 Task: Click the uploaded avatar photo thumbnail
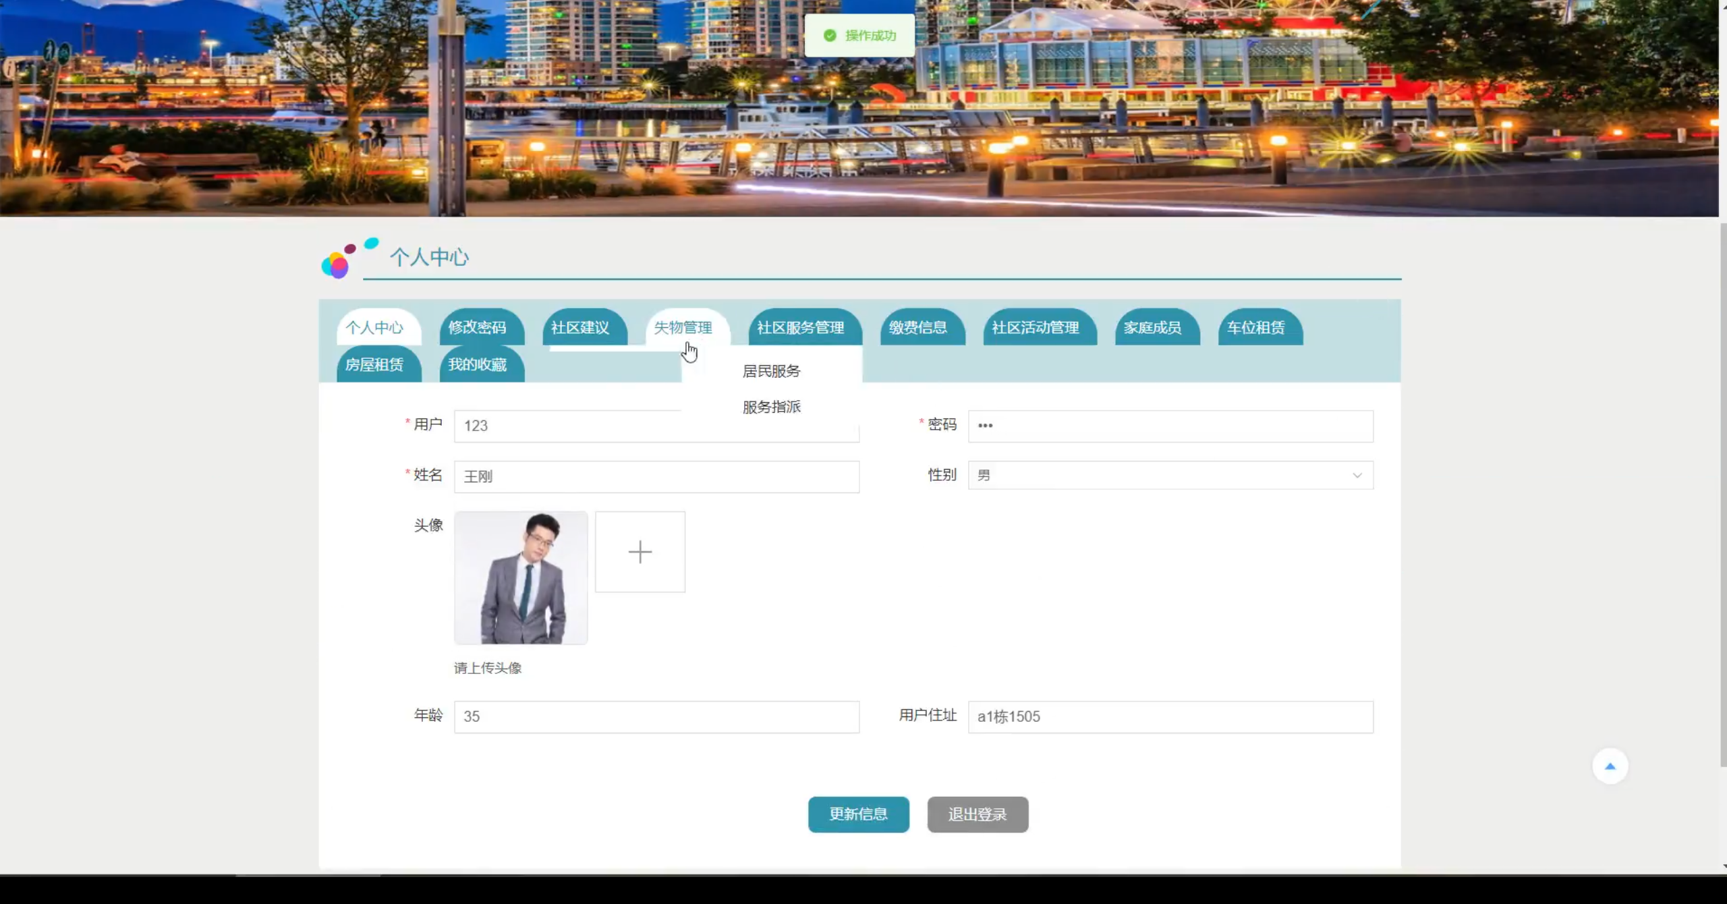pyautogui.click(x=520, y=577)
